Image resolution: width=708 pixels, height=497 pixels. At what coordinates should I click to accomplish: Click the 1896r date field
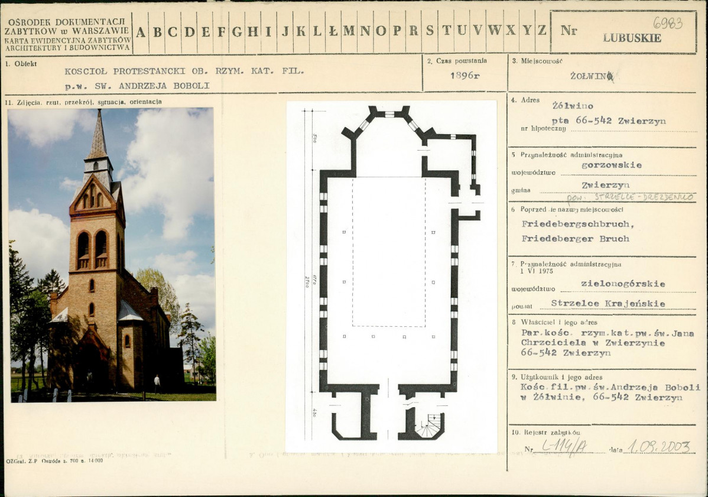[x=465, y=76]
